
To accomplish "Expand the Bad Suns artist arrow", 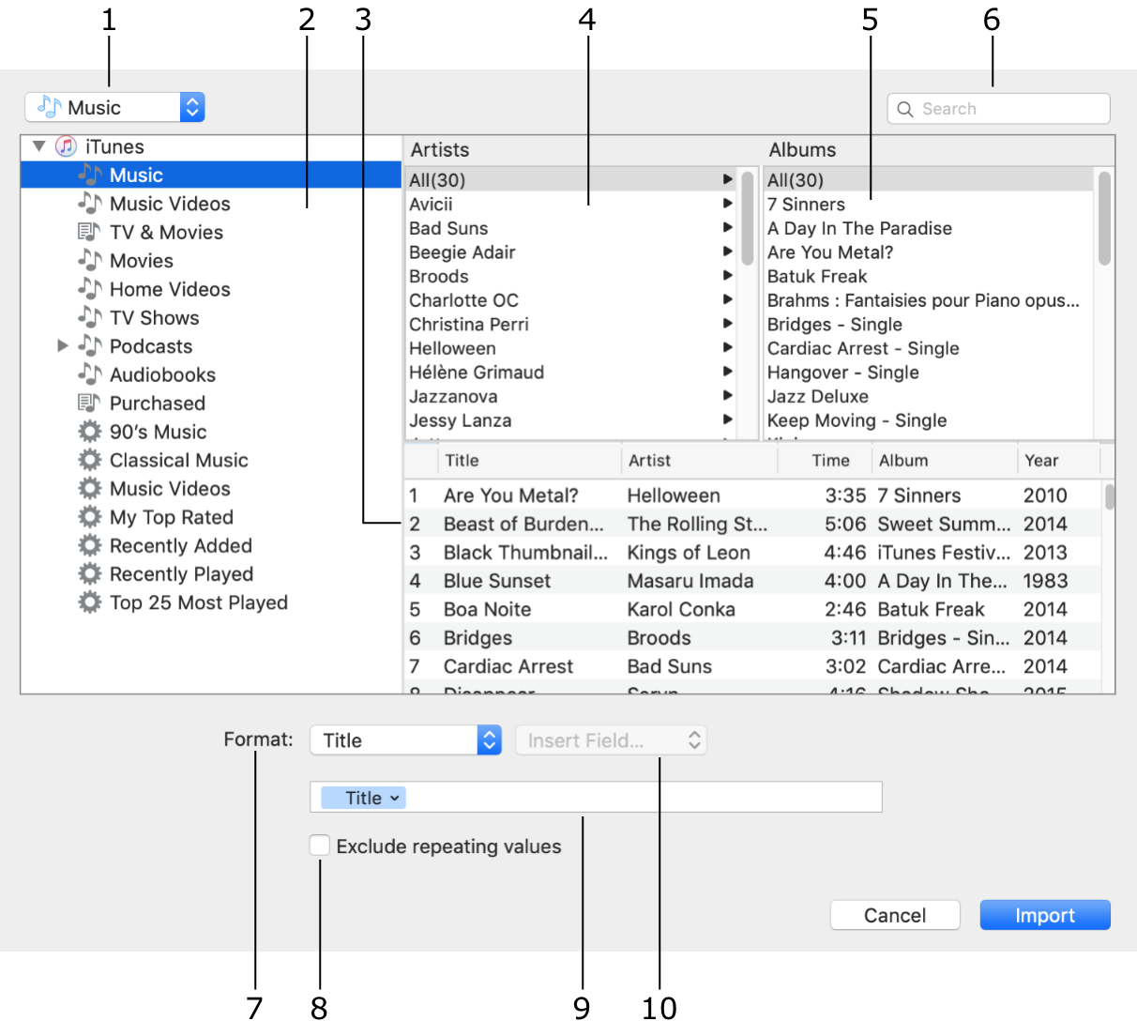I will coord(728,227).
